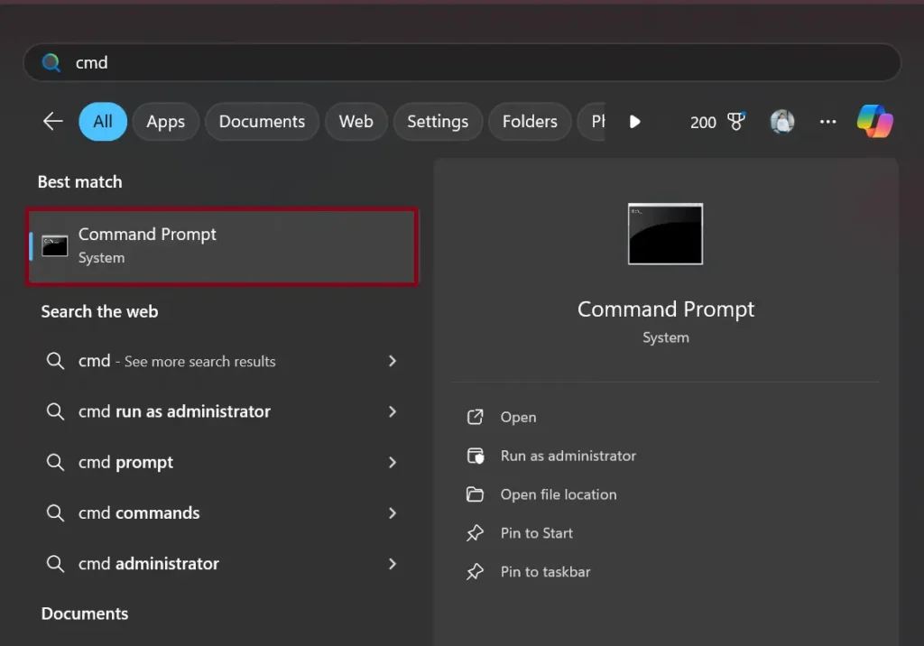This screenshot has width=924, height=646.
Task: Select the All filter tab
Action: 103,122
